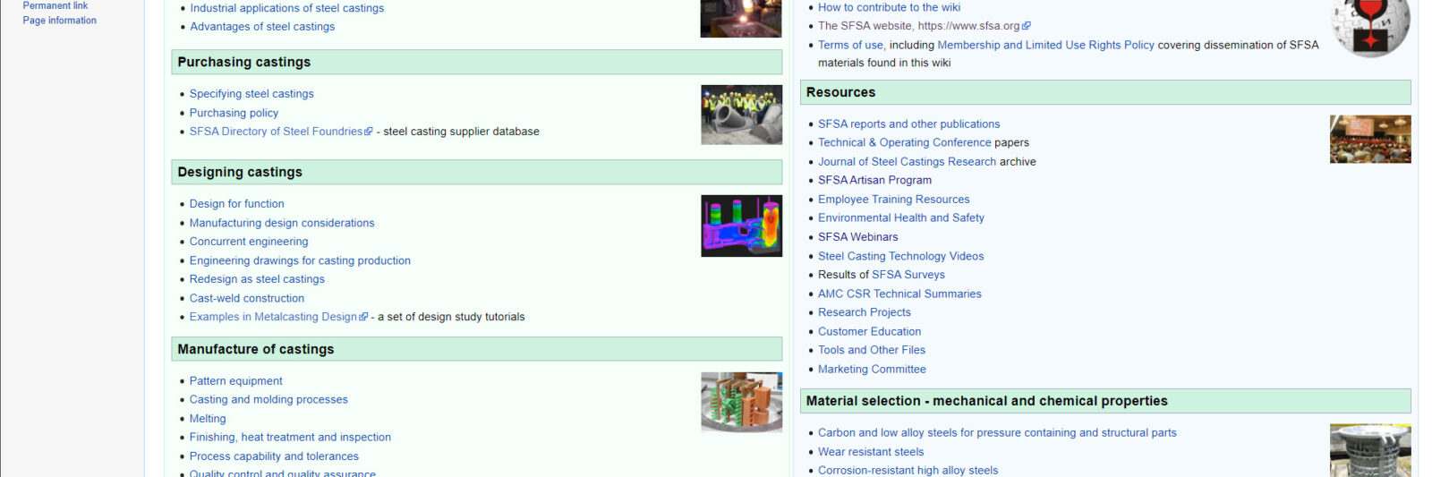Open the pattern equipment thumbnail image
The image size is (1432, 477).
(x=741, y=402)
